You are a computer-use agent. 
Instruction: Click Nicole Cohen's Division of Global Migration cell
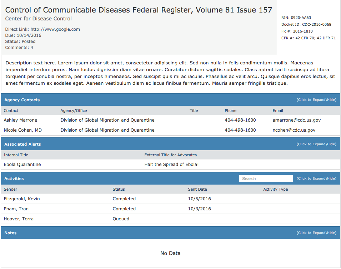point(107,130)
